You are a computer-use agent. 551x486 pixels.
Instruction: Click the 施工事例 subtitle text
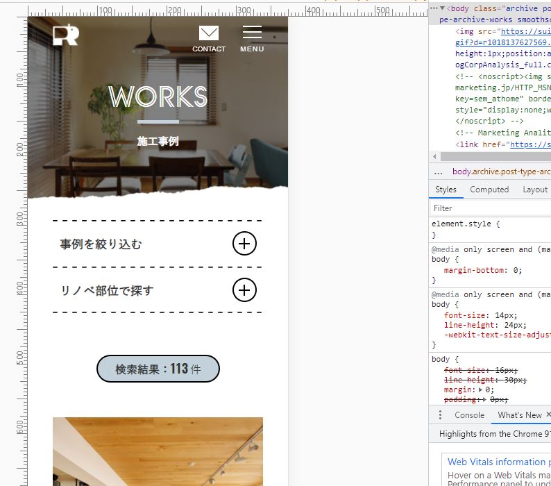[x=158, y=142]
